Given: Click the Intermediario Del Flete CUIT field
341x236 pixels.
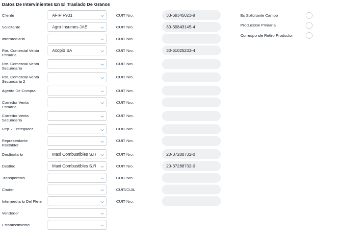Looking at the screenshot, I should coord(191,201).
